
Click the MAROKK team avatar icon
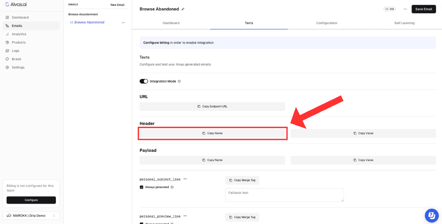pos(9,215)
